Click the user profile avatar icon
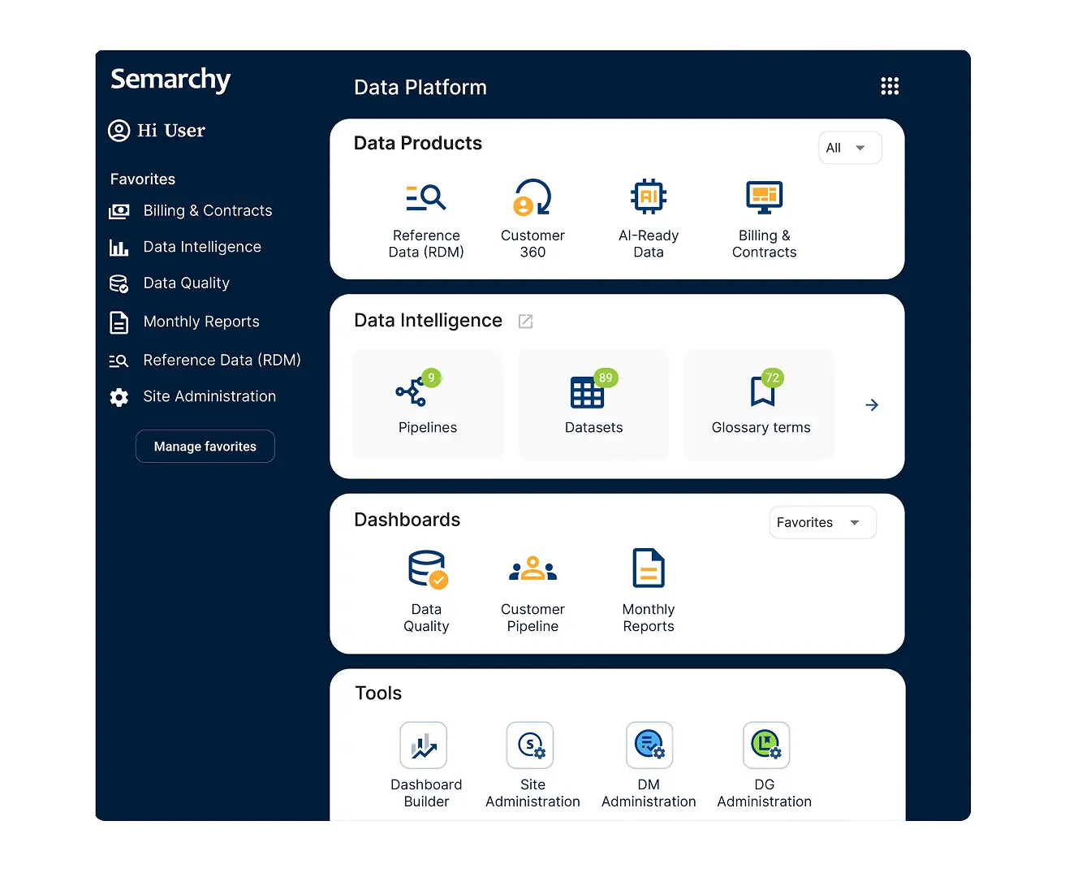 point(119,131)
